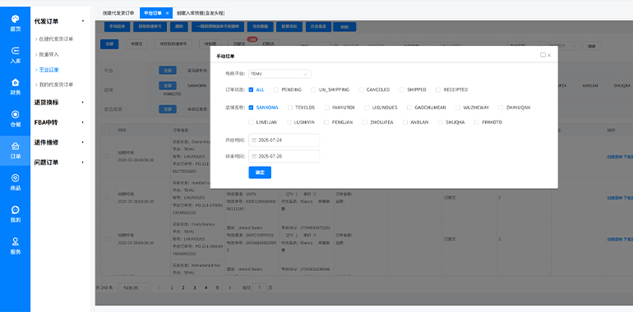The width and height of the screenshot is (633, 312).
Task: Switch to the 创建代发货订单 tab
Action: (x=118, y=13)
